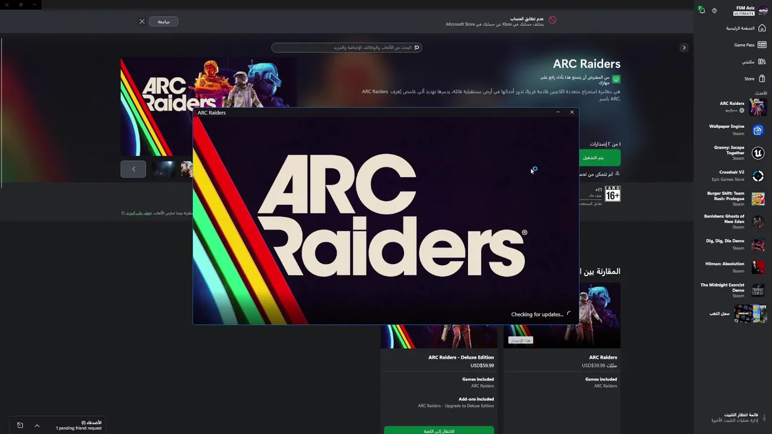Open the library (مكتبتي) sidebar item
This screenshot has height=434, width=772.
pyautogui.click(x=753, y=61)
